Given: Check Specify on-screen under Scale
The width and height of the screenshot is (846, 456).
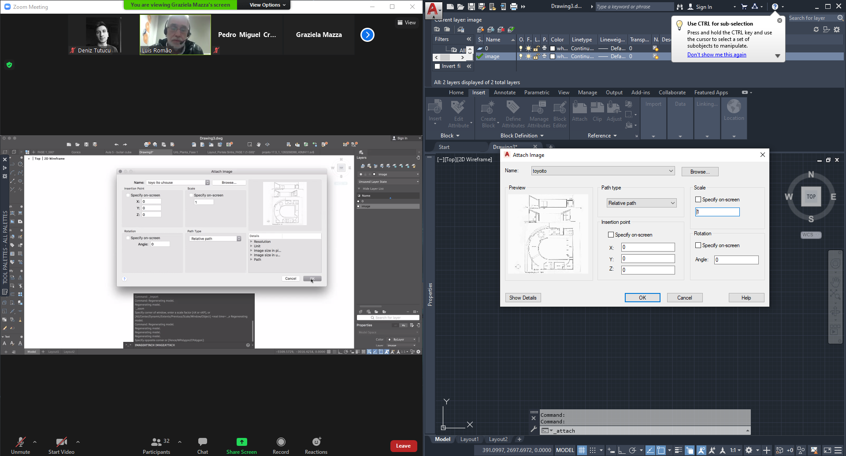Looking at the screenshot, I should point(698,200).
